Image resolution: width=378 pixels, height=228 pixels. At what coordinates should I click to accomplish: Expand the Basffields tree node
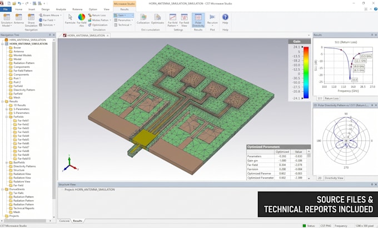click(x=7, y=162)
